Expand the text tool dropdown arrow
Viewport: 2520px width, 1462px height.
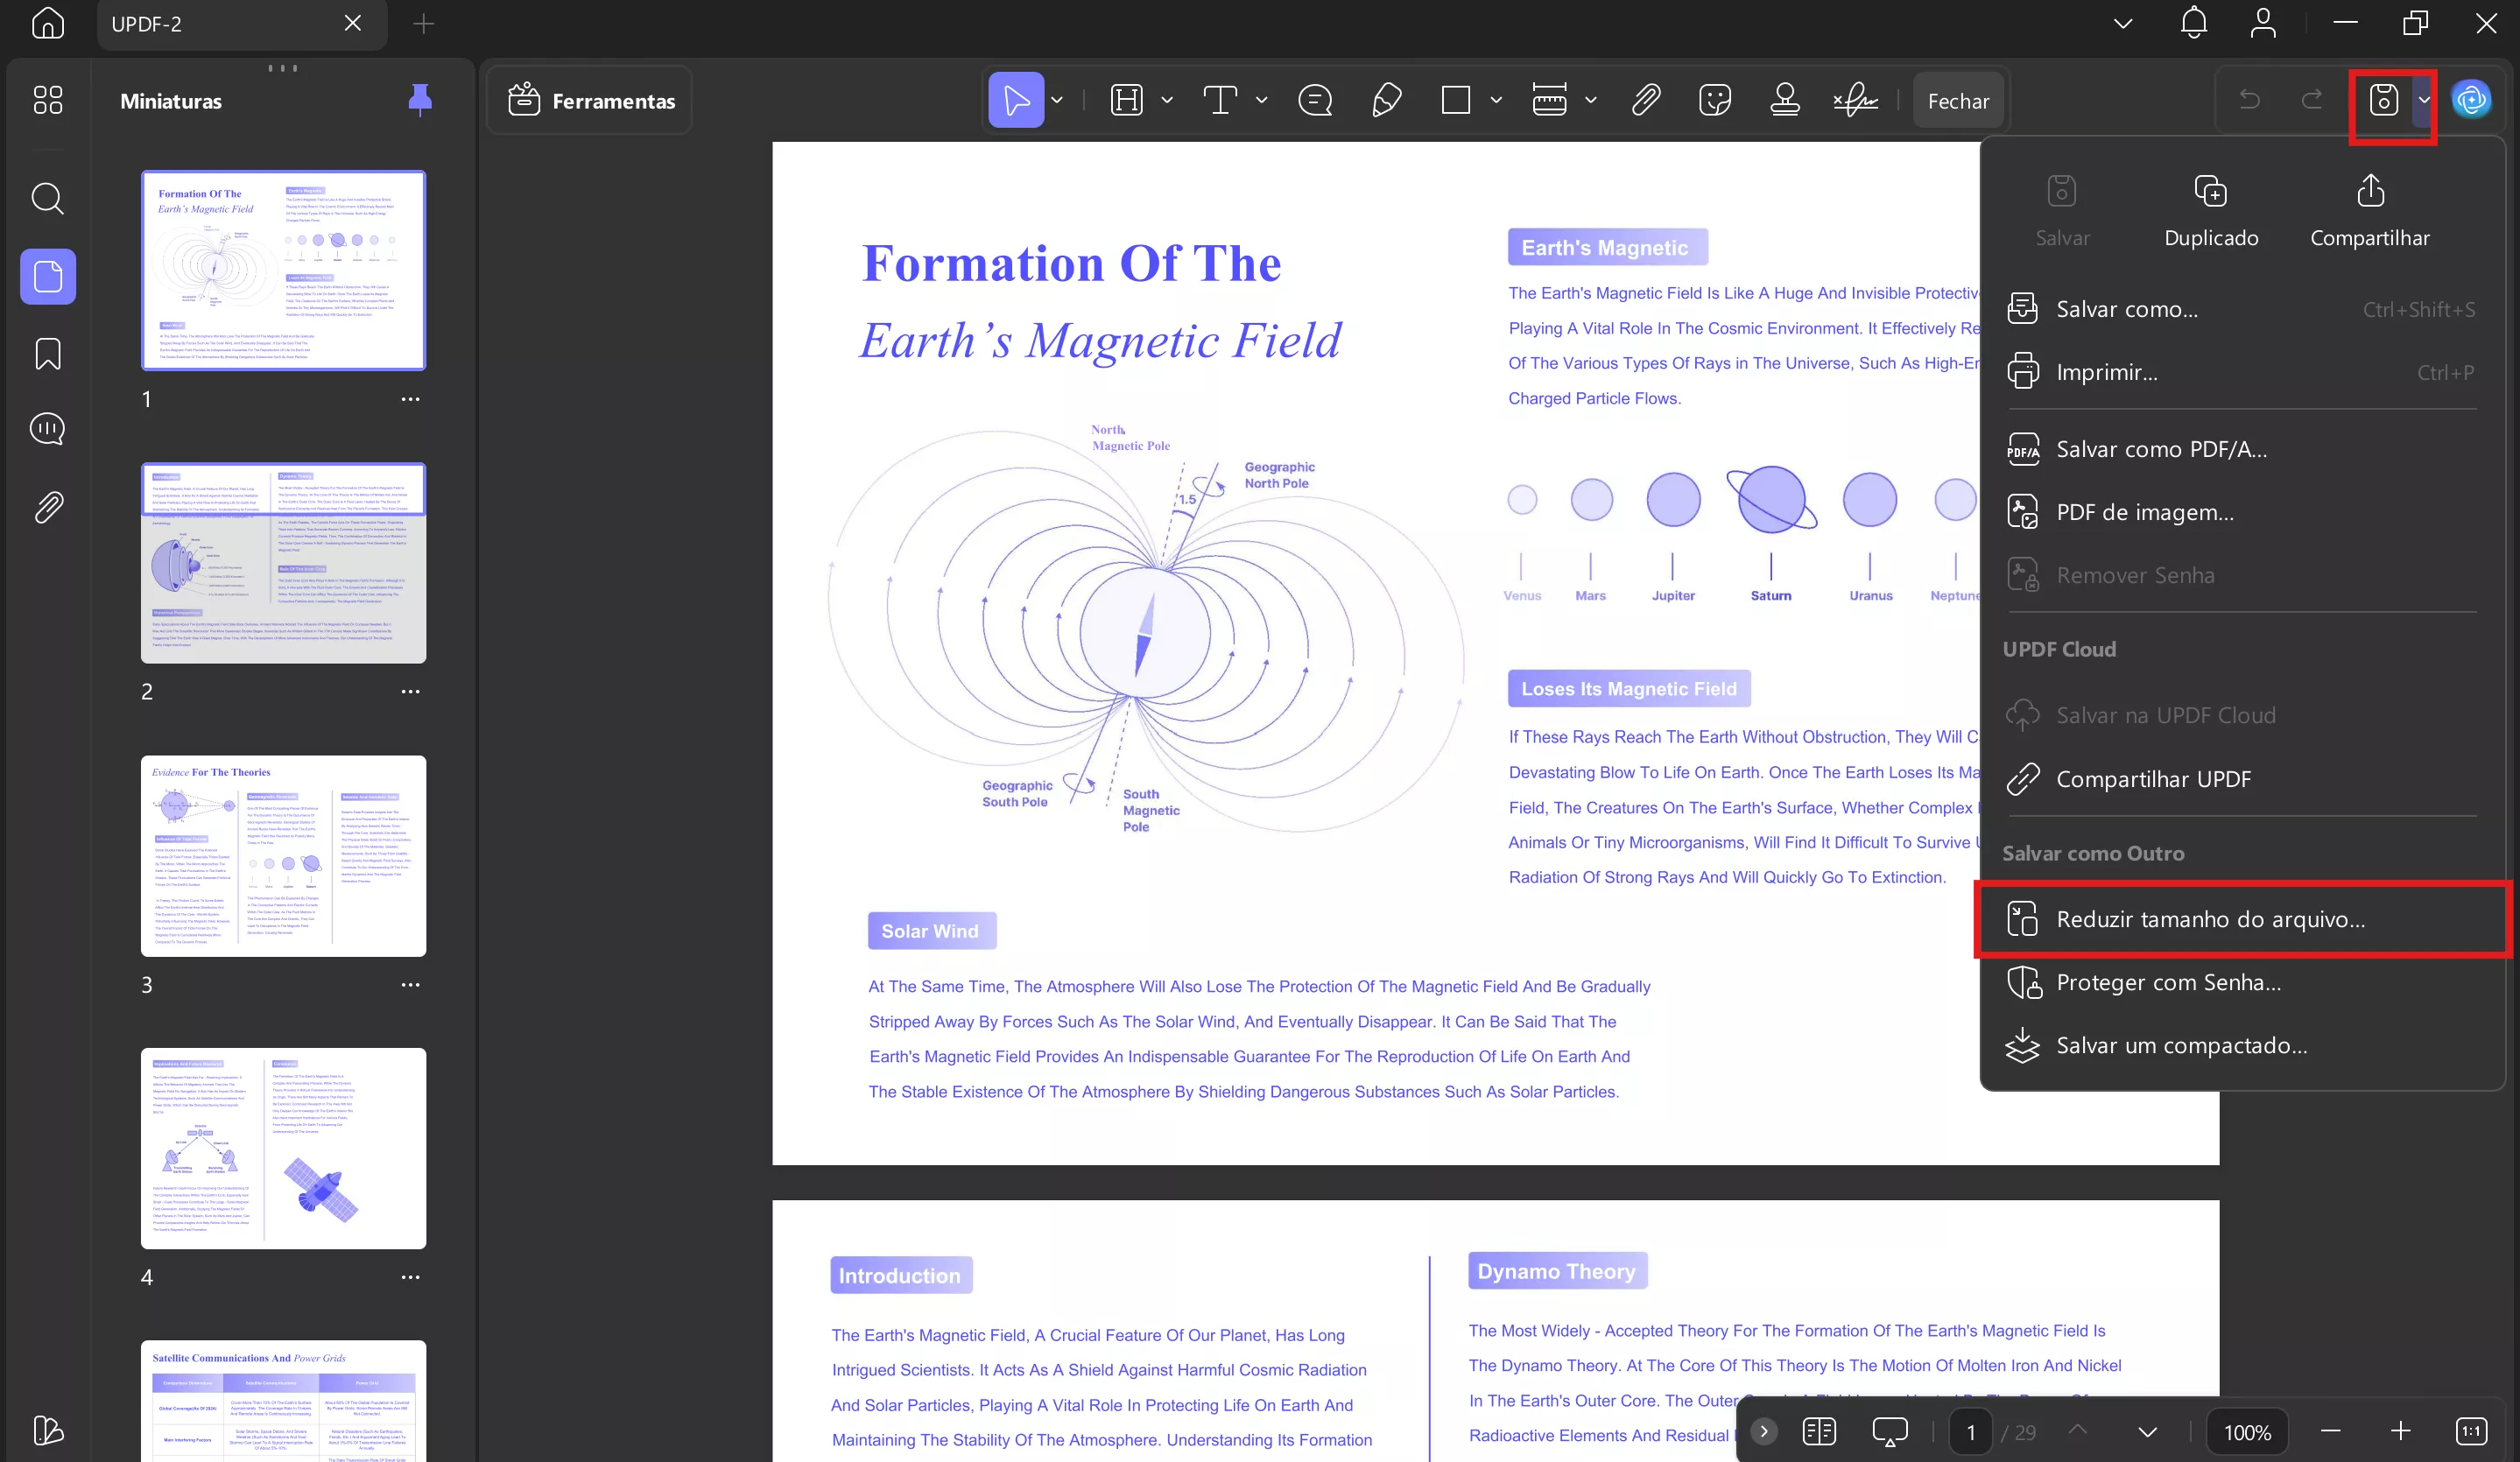[x=1261, y=100]
